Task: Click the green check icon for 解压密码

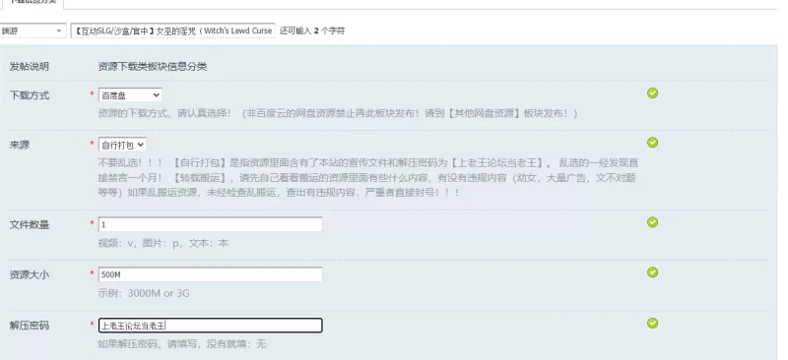Action: click(652, 323)
